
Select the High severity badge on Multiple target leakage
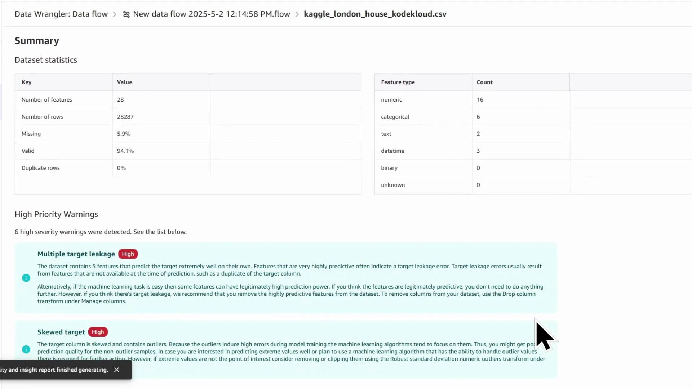[128, 254]
